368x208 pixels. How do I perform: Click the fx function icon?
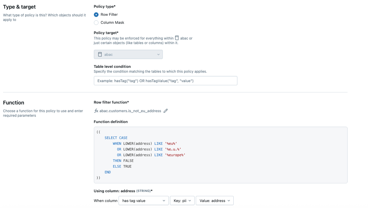click(96, 111)
